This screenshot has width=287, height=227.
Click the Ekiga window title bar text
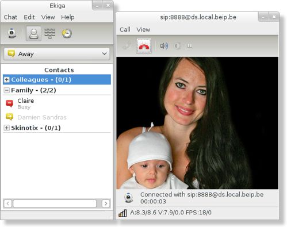tap(58, 6)
